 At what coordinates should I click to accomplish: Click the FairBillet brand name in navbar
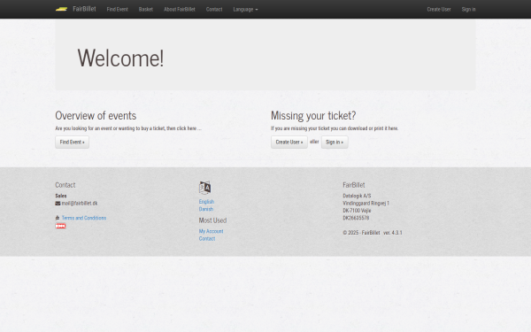point(84,9)
